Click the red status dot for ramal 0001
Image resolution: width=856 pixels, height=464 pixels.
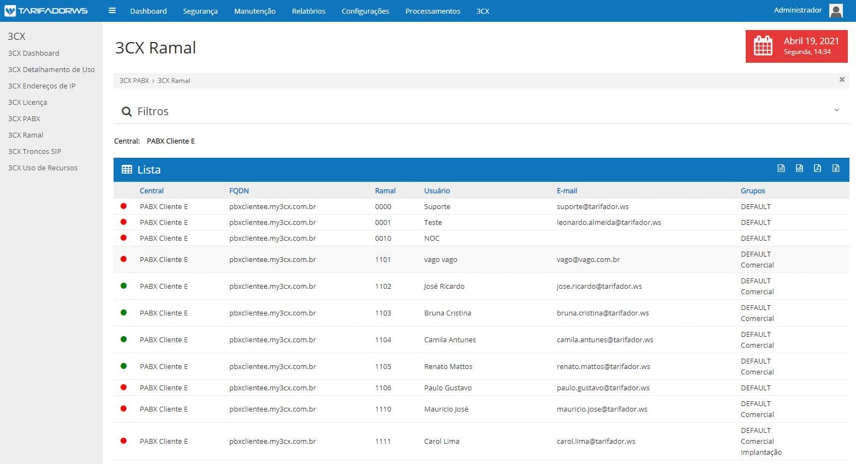123,222
